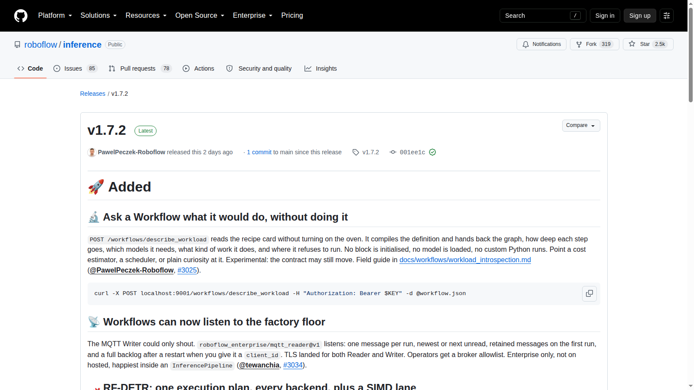Expand the Open Source menu
This screenshot has height=390, width=694.
click(200, 16)
